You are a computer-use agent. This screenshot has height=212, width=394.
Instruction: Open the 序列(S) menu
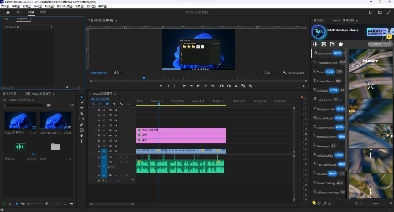point(38,6)
